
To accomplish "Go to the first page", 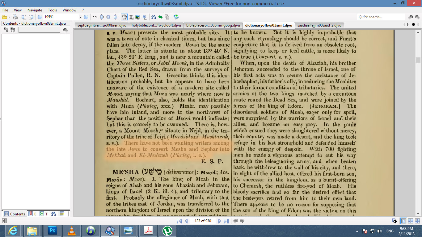I will tap(179, 221).
